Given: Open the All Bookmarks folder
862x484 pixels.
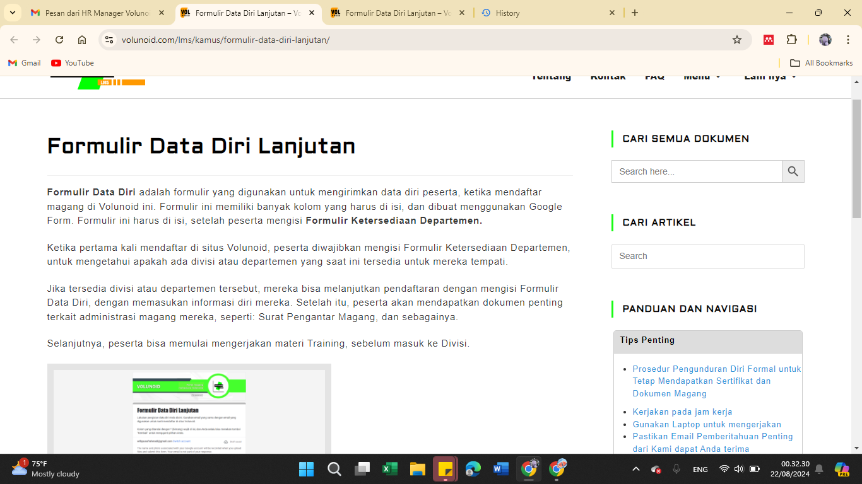Looking at the screenshot, I should coord(821,63).
